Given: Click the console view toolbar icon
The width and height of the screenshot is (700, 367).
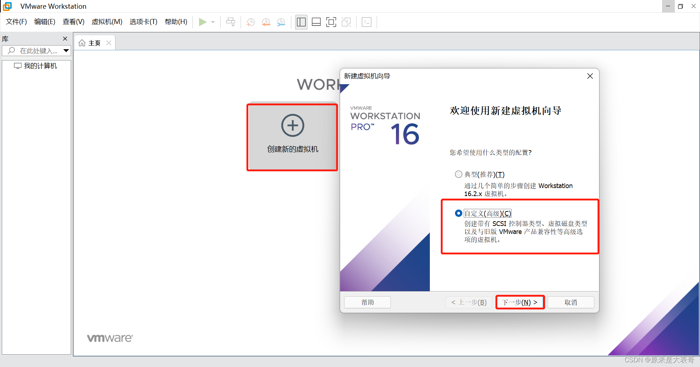Looking at the screenshot, I should pyautogui.click(x=366, y=22).
